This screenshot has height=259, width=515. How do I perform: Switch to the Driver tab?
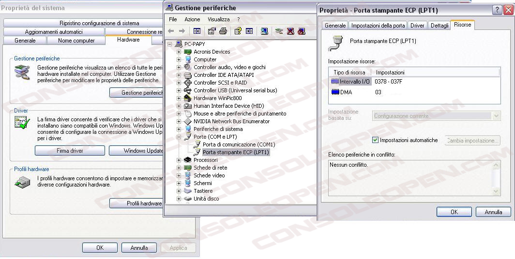tap(417, 26)
